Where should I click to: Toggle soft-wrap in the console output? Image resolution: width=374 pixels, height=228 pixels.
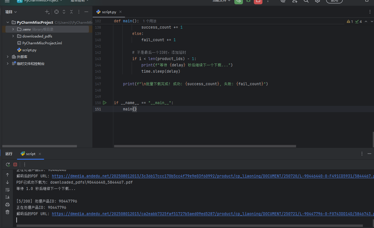pos(7,190)
